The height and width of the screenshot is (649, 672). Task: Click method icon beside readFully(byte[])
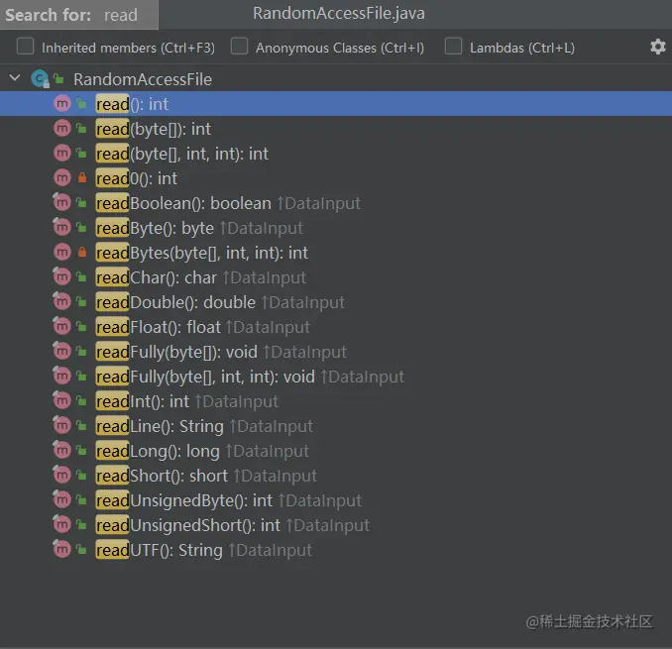[x=61, y=351]
